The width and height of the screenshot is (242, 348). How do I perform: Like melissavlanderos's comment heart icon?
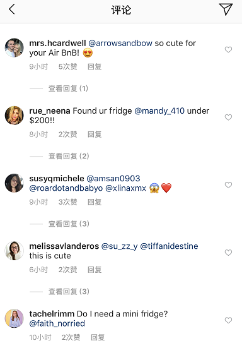click(228, 253)
